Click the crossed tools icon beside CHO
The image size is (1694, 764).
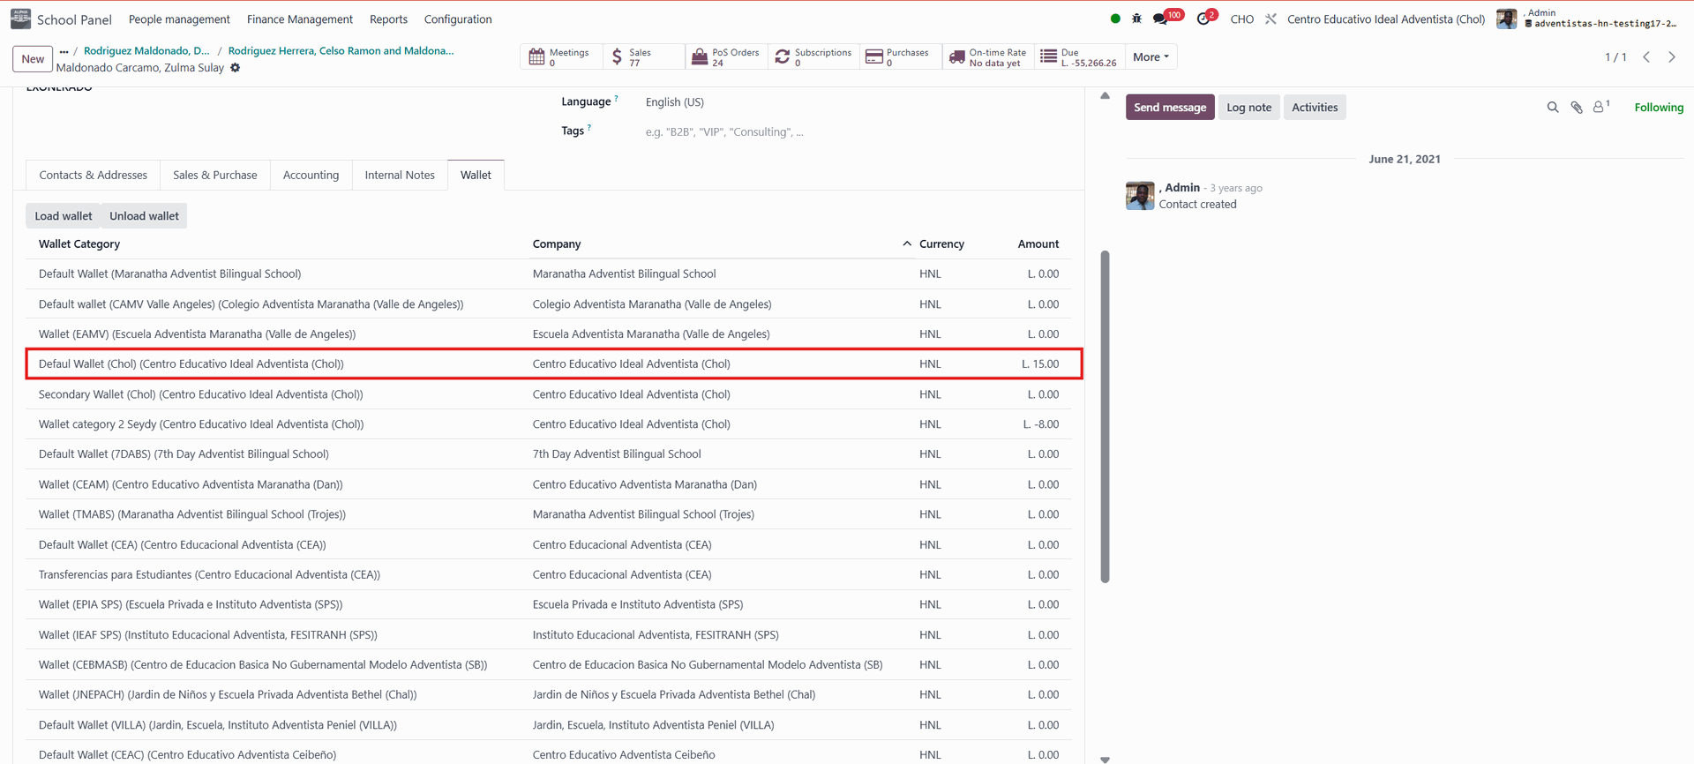pos(1270,19)
